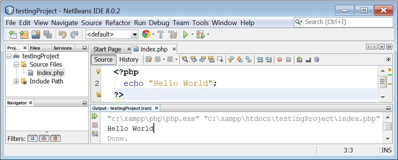The width and height of the screenshot is (398, 160).
Task: Click the Stop Macro Recording square
Action: pos(288,59)
